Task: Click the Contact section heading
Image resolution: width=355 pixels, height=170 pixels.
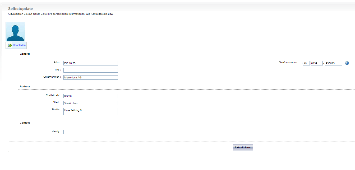Action: pos(25,123)
